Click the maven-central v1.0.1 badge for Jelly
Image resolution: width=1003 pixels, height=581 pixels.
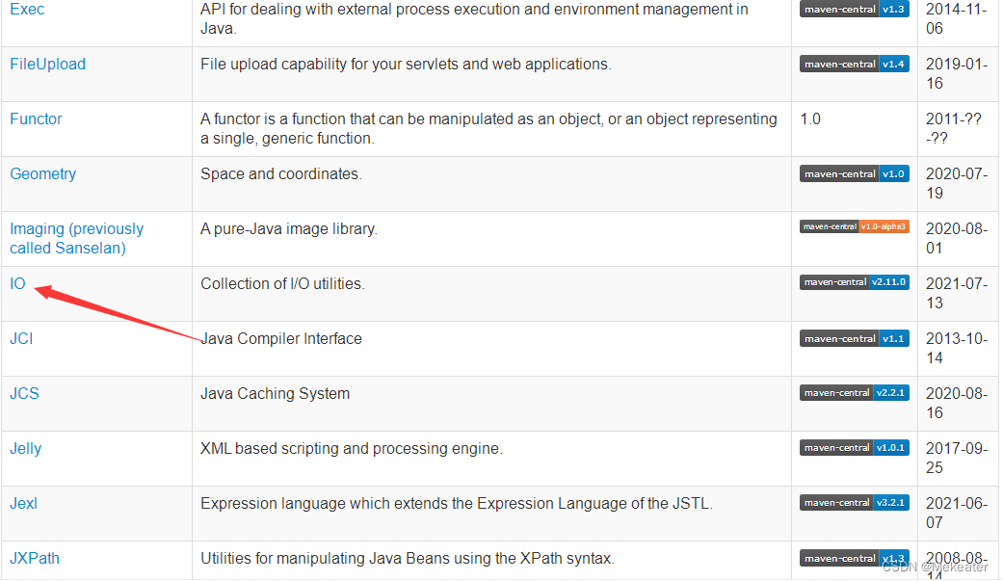pyautogui.click(x=854, y=447)
